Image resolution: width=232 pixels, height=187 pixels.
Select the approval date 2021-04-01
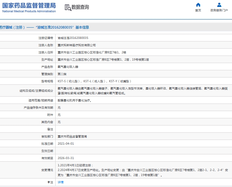(66, 144)
